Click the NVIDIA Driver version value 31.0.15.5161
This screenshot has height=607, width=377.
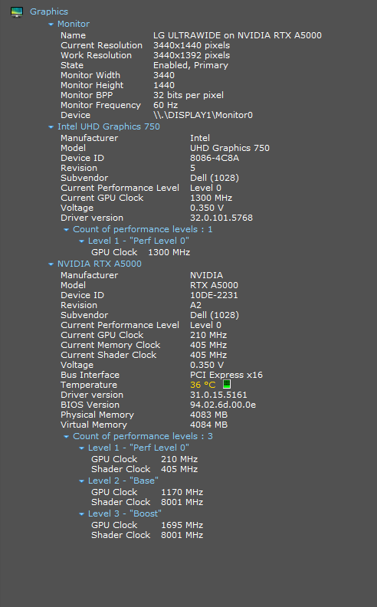click(x=218, y=395)
